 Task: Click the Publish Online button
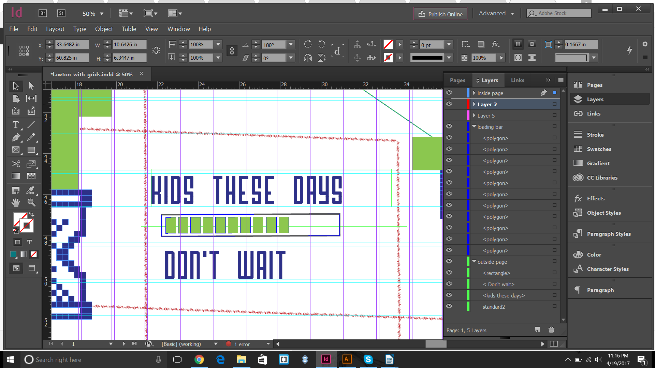pos(440,14)
